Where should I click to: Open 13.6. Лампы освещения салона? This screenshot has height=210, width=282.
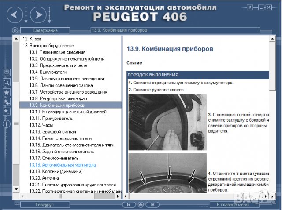(61, 85)
